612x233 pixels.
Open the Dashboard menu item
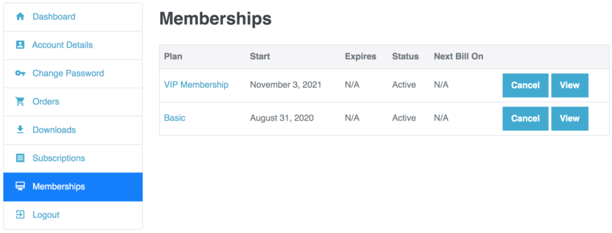(x=73, y=17)
